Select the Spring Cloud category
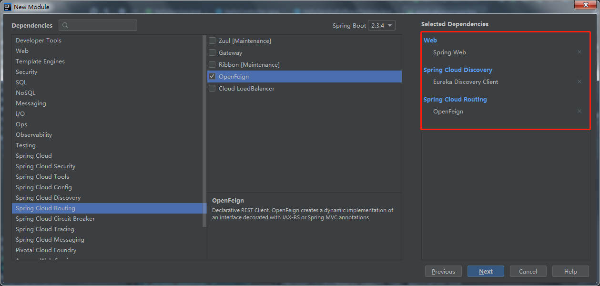This screenshot has height=286, width=600. pyautogui.click(x=109, y=156)
